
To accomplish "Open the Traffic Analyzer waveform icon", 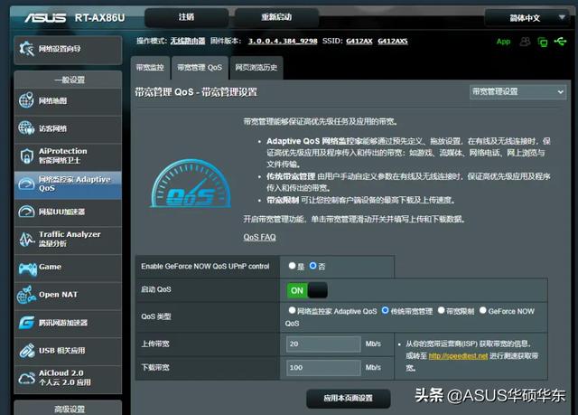I will (x=26, y=239).
